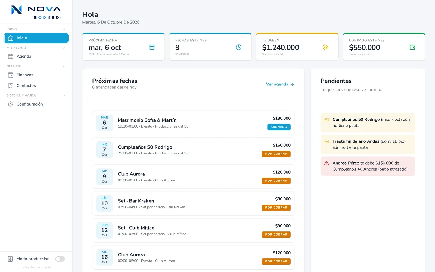Viewport: 435px width, 272px height.
Task: Open the Matrimonio Sofía & Martín event row
Action: [193, 123]
